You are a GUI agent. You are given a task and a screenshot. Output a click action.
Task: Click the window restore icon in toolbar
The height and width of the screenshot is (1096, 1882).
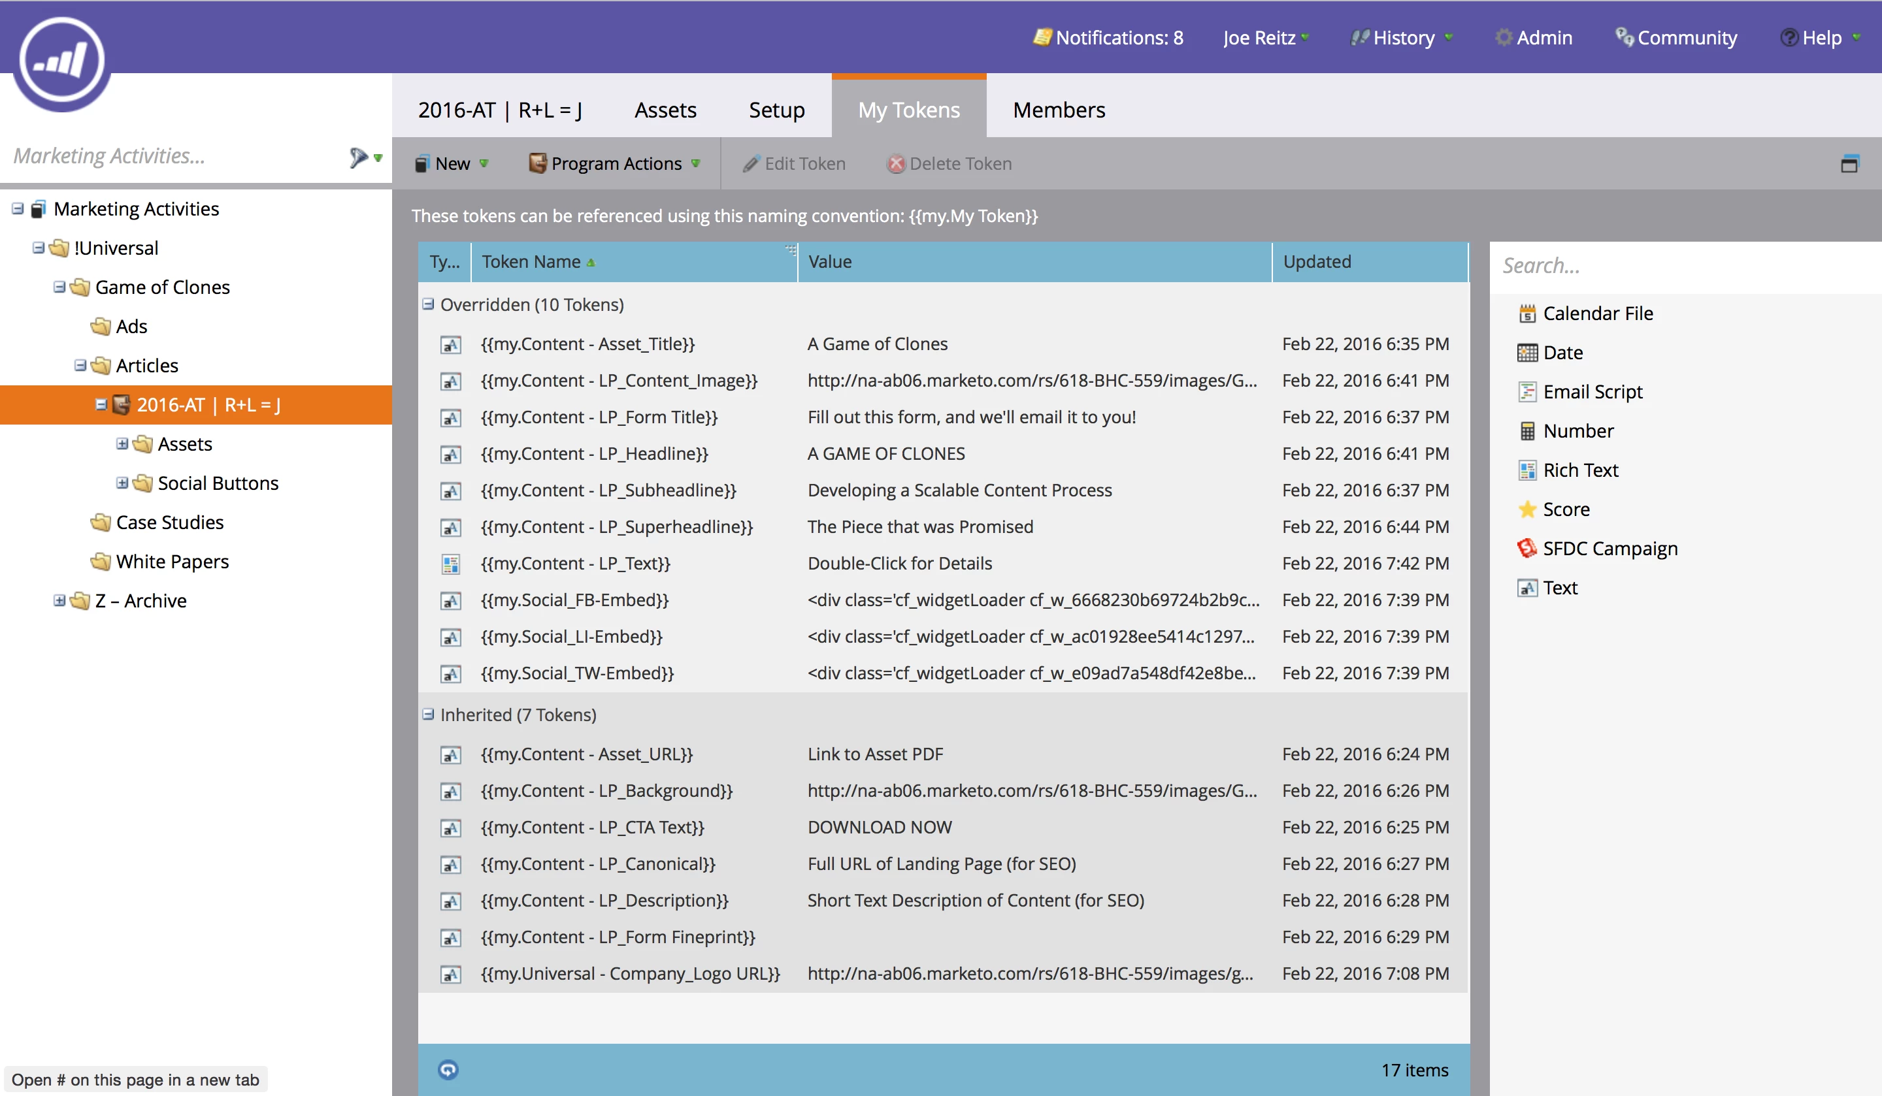tap(1849, 164)
